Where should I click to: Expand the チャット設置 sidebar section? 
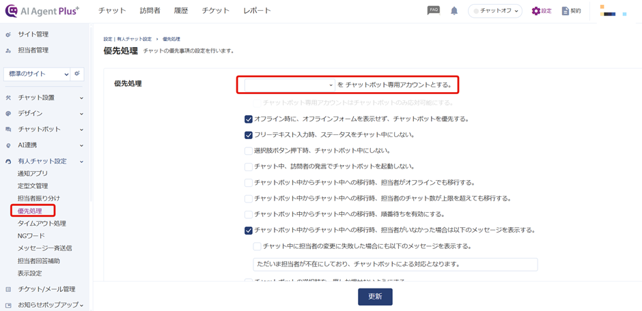point(81,98)
